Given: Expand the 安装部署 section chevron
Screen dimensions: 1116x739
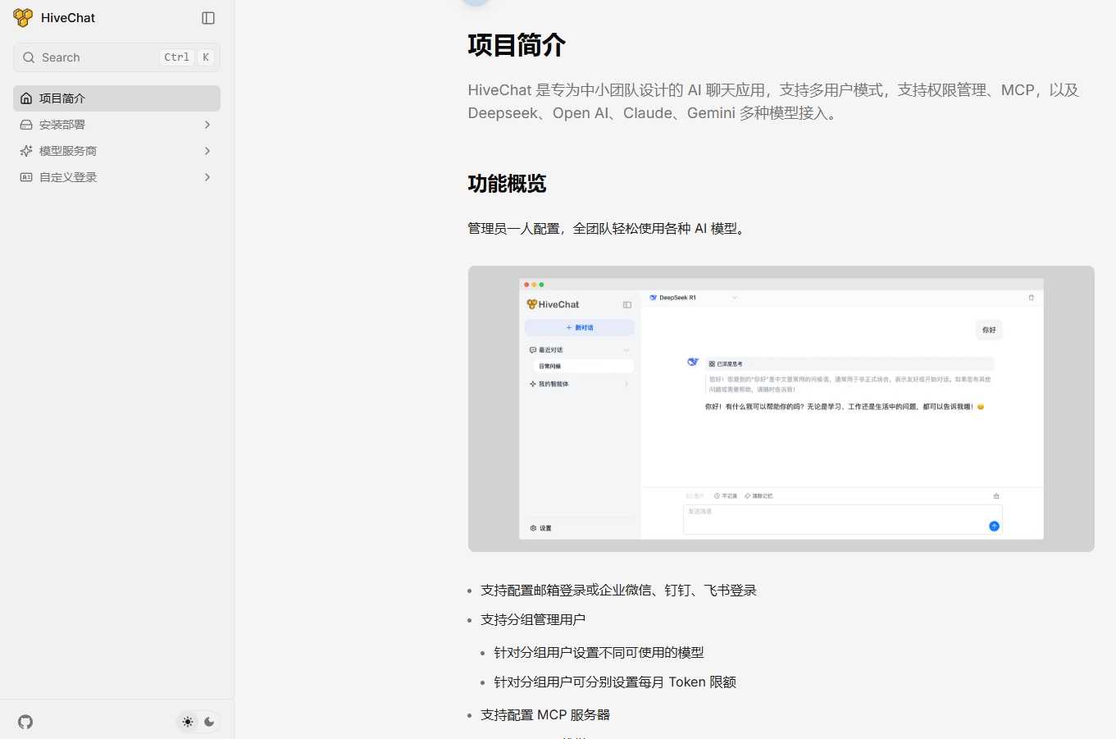Looking at the screenshot, I should click(x=207, y=125).
